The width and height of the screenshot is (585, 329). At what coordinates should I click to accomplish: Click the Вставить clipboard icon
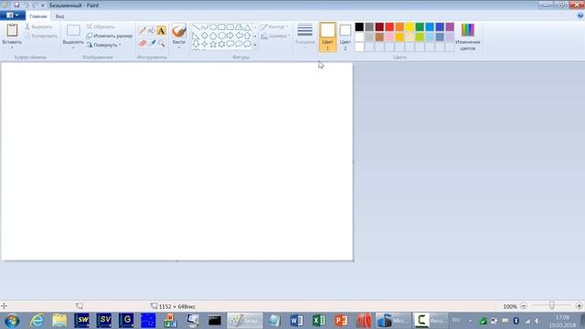click(12, 30)
